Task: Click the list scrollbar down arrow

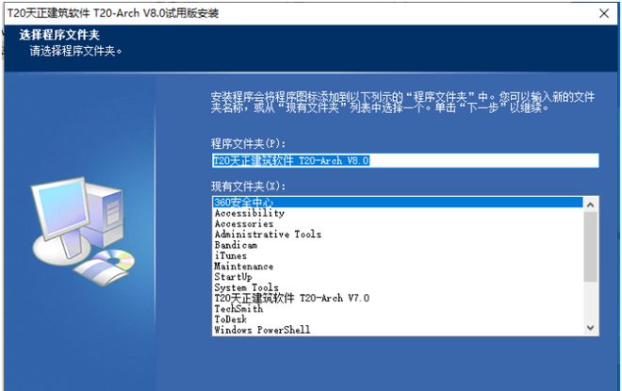Action: (x=590, y=328)
